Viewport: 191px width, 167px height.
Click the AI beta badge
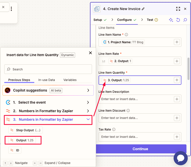pyautogui.click(x=56, y=91)
